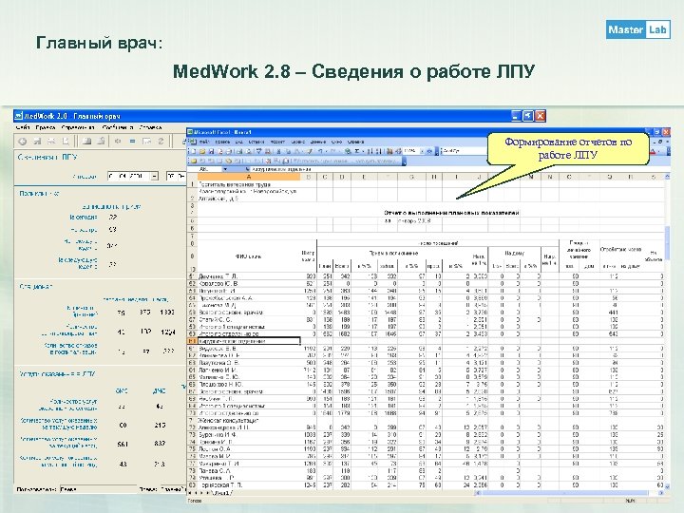Click value '561' in ОМС services column

(x=123, y=444)
